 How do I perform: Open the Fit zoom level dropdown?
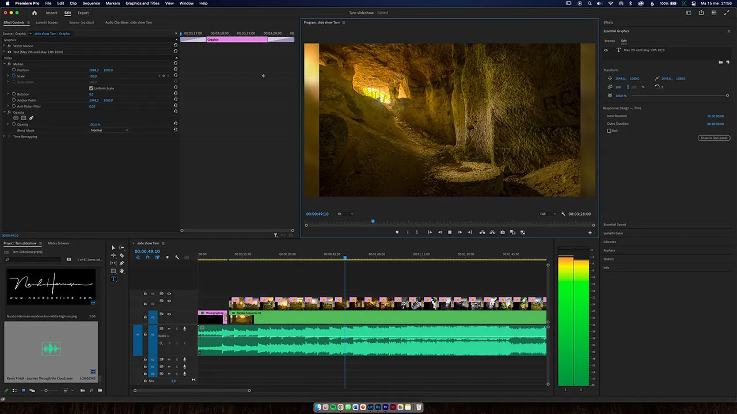pos(345,214)
